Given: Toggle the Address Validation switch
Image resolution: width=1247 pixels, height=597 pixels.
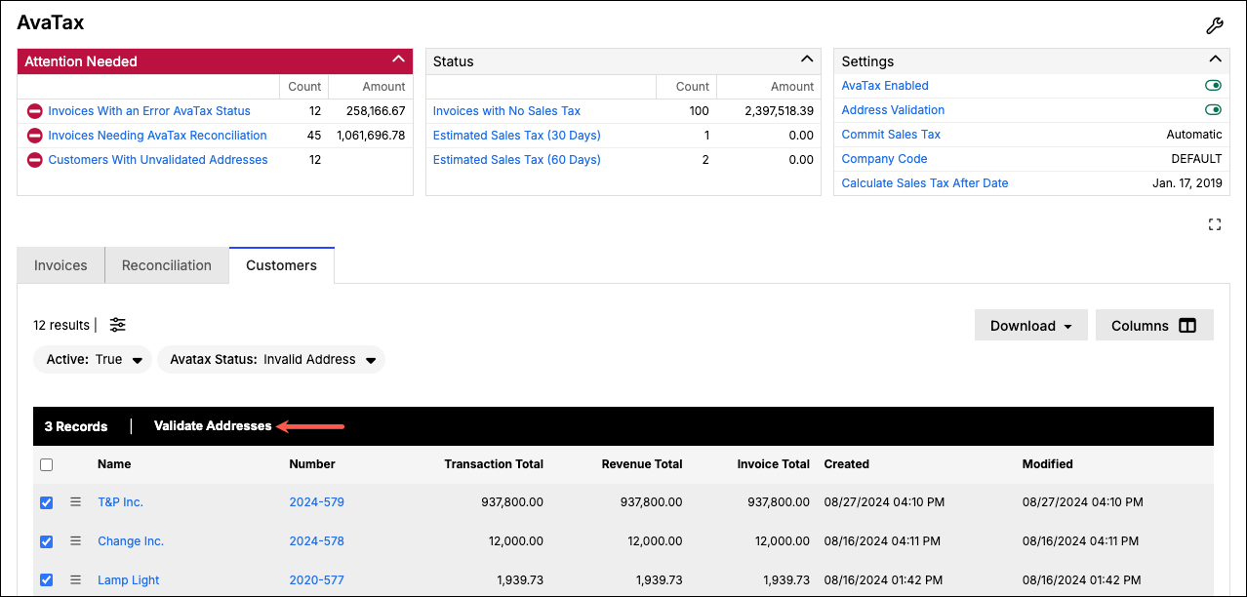Looking at the screenshot, I should (x=1213, y=110).
